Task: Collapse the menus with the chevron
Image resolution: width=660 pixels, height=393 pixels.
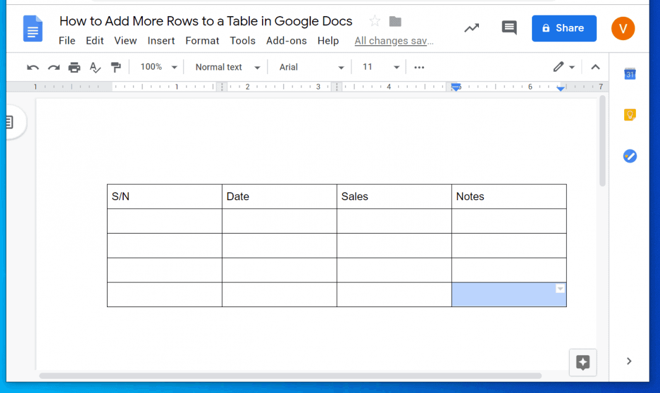Action: pos(594,67)
